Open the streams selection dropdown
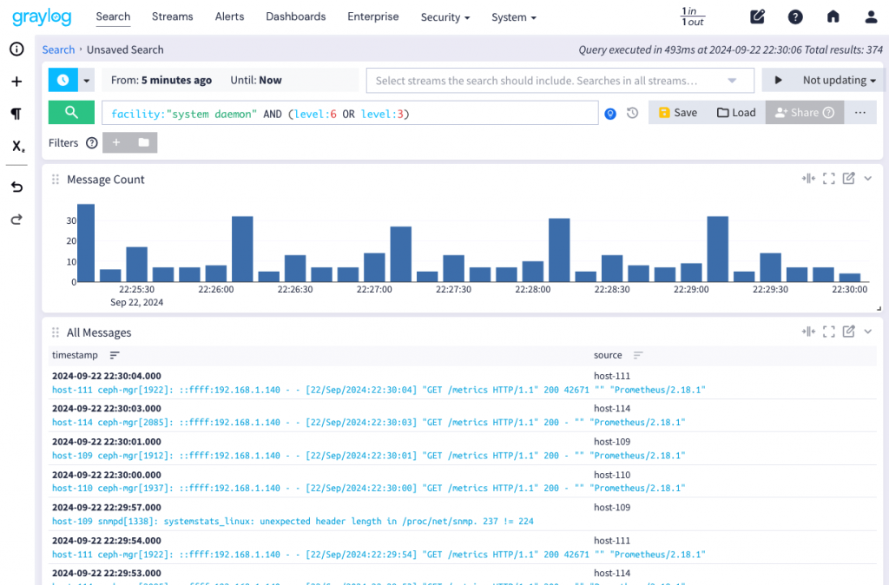The height and width of the screenshot is (585, 889). (560, 81)
